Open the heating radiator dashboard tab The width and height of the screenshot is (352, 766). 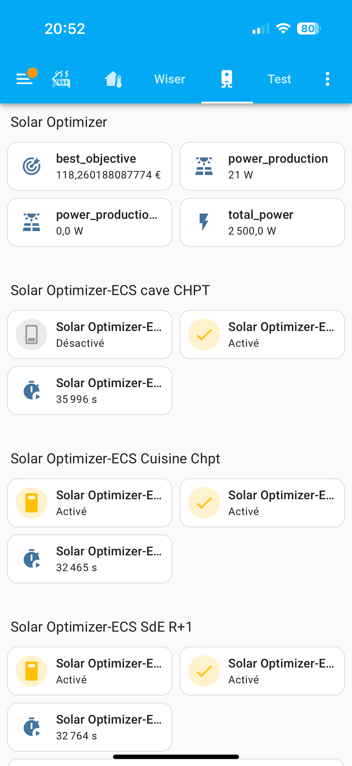coord(62,79)
